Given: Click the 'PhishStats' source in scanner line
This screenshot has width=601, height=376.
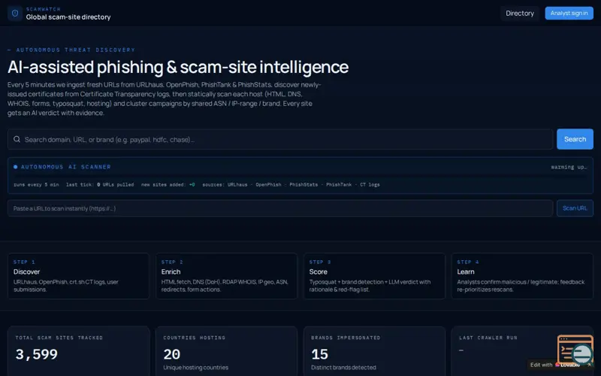Looking at the screenshot, I should point(304,184).
